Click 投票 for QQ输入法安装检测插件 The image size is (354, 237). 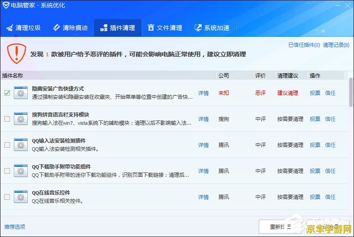[x=315, y=145]
